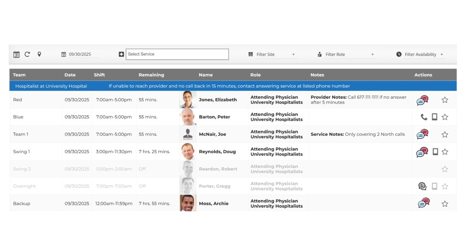Click the Select Service input field

(177, 54)
